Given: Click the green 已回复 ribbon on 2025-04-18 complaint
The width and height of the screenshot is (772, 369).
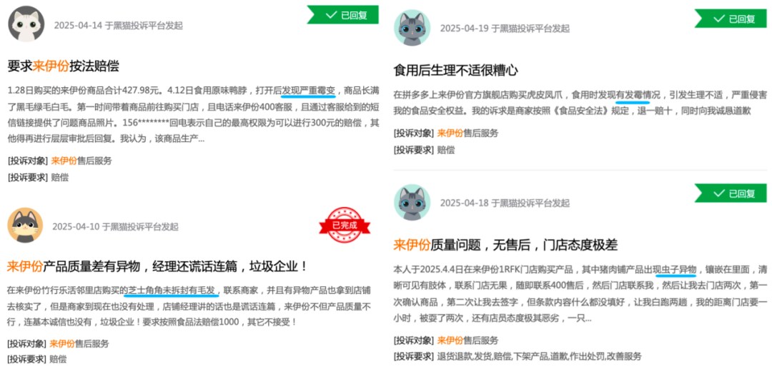Looking at the screenshot, I should point(731,193).
